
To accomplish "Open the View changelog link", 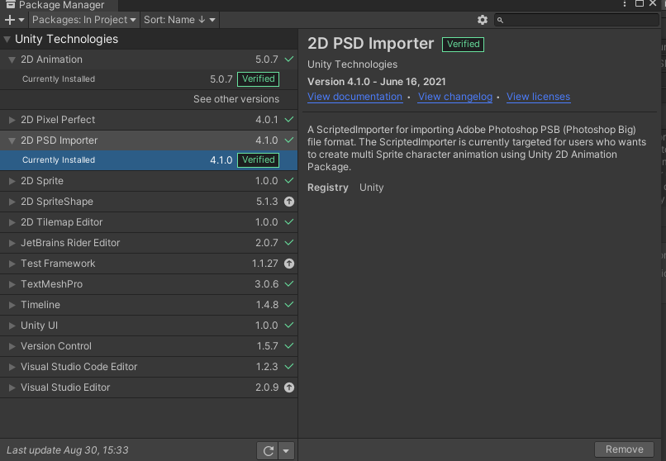I will pos(455,97).
